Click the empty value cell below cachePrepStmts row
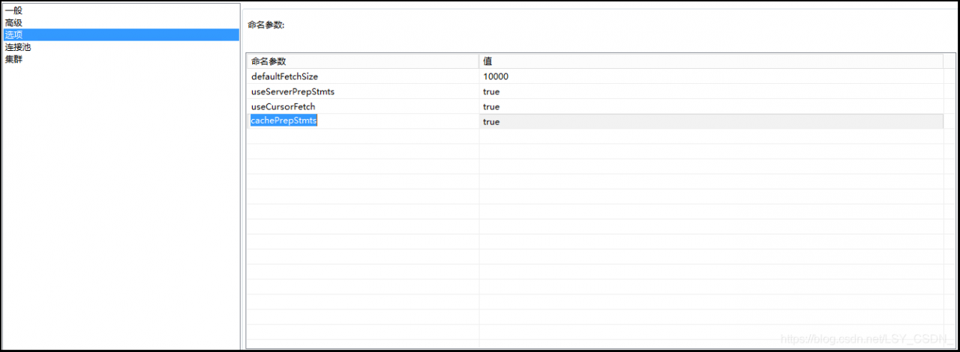 point(711,136)
